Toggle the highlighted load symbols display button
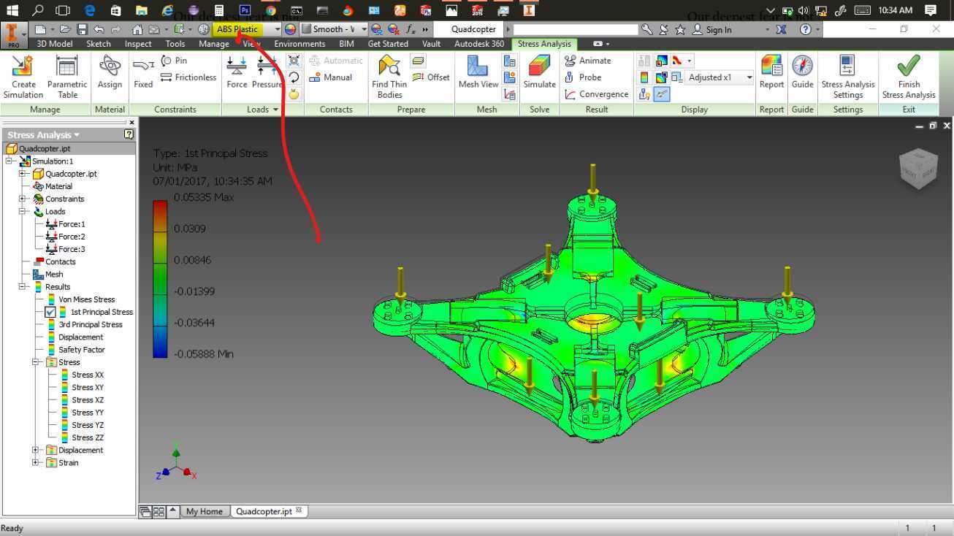The image size is (954, 536). [x=662, y=94]
